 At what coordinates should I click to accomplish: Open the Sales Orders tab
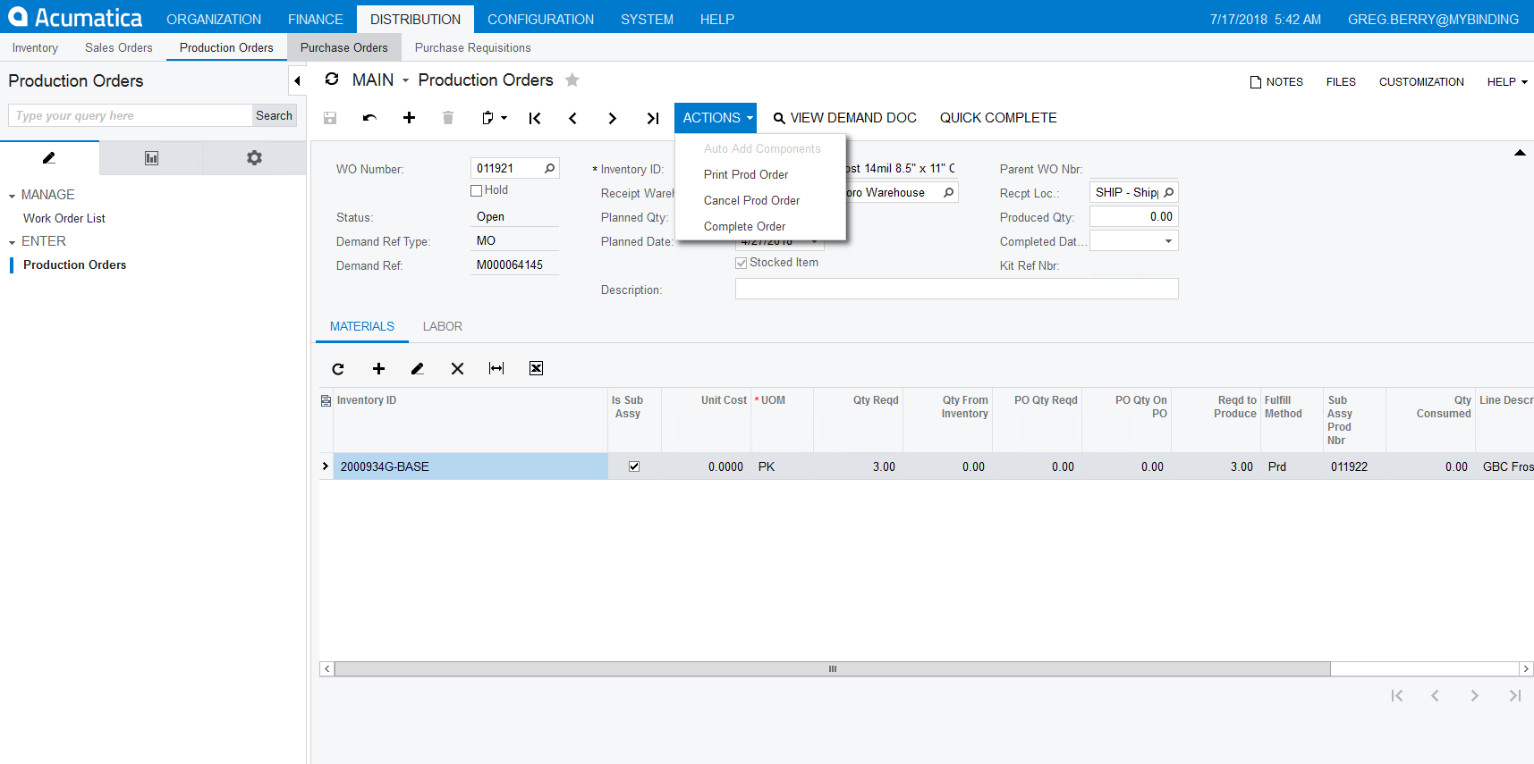(x=119, y=47)
